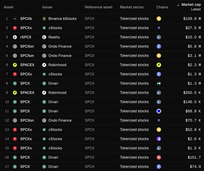Click the $88.8 K market cap value

pyautogui.click(x=193, y=111)
